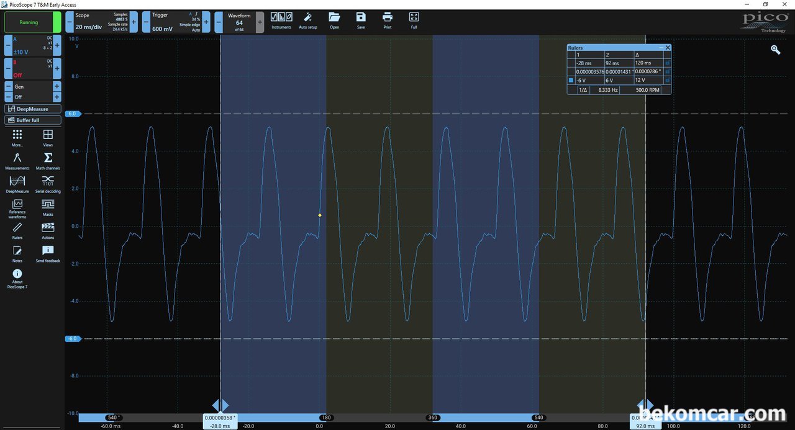Close the Rulers panel
Viewport: 795px width, 430px height.
pos(668,48)
